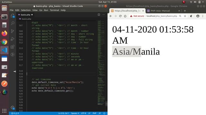Show Applications grid in the dock
The image size is (206, 115).
point(4,111)
